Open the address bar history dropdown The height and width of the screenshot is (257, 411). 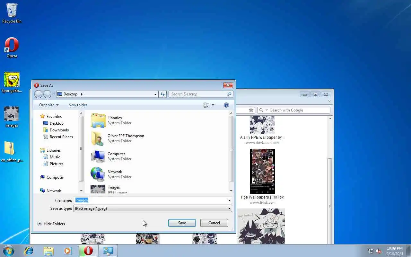pos(155,94)
